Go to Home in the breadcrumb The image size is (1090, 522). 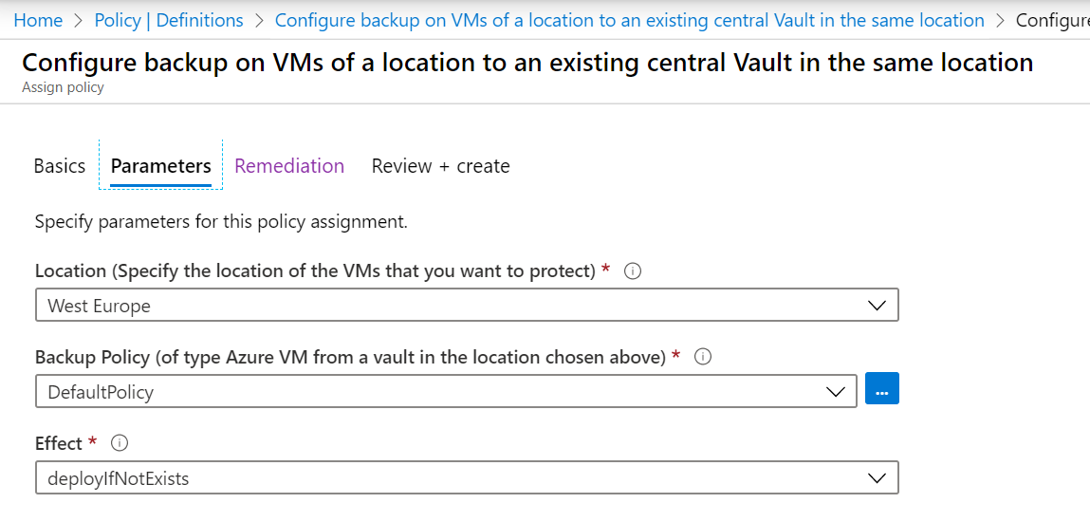coord(39,20)
